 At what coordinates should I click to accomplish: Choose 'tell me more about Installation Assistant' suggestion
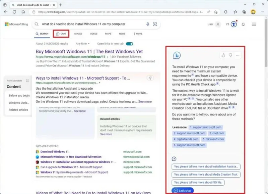coord(206,166)
